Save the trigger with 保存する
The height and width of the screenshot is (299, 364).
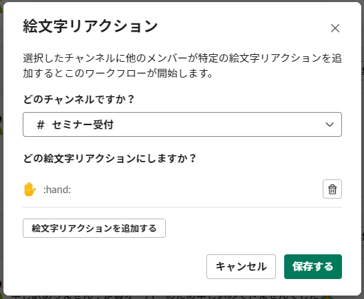[313, 267]
